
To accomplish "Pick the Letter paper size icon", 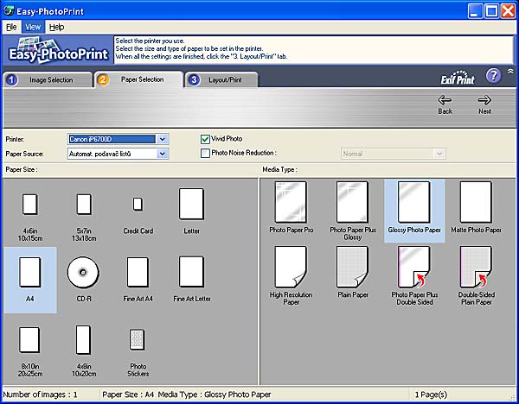I will tap(191, 205).
